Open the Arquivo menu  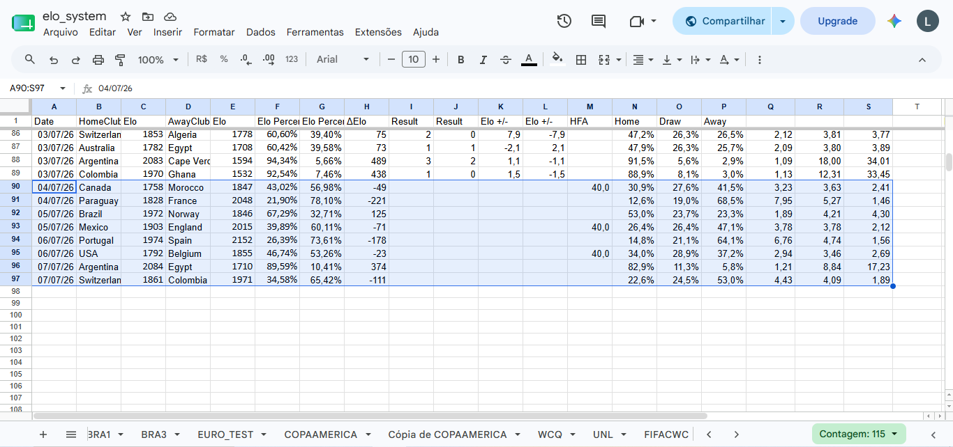[x=61, y=32]
